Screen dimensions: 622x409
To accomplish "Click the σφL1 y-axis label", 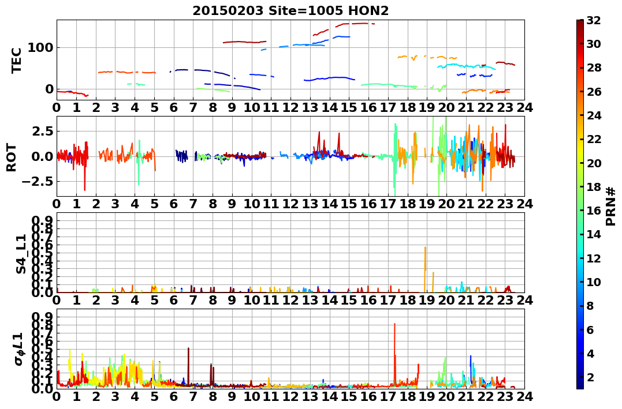I will (x=18, y=349).
